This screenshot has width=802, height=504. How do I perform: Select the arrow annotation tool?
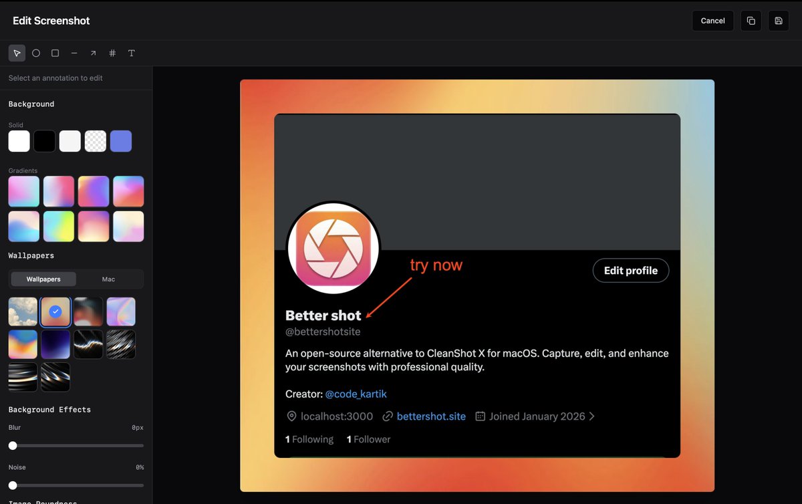(x=93, y=53)
